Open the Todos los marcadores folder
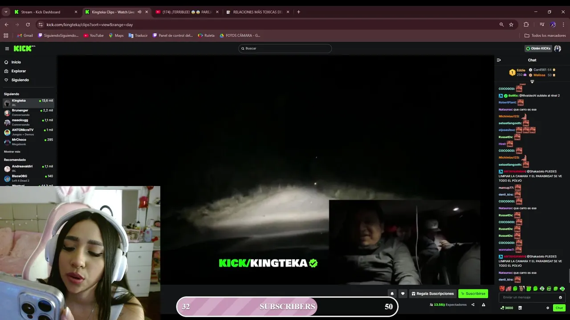Viewport: 570px width, 320px height. (x=545, y=36)
